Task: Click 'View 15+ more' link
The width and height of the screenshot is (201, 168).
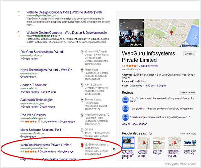Action: coord(188,134)
